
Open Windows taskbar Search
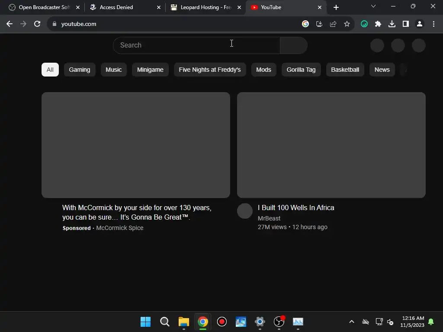[165, 322]
